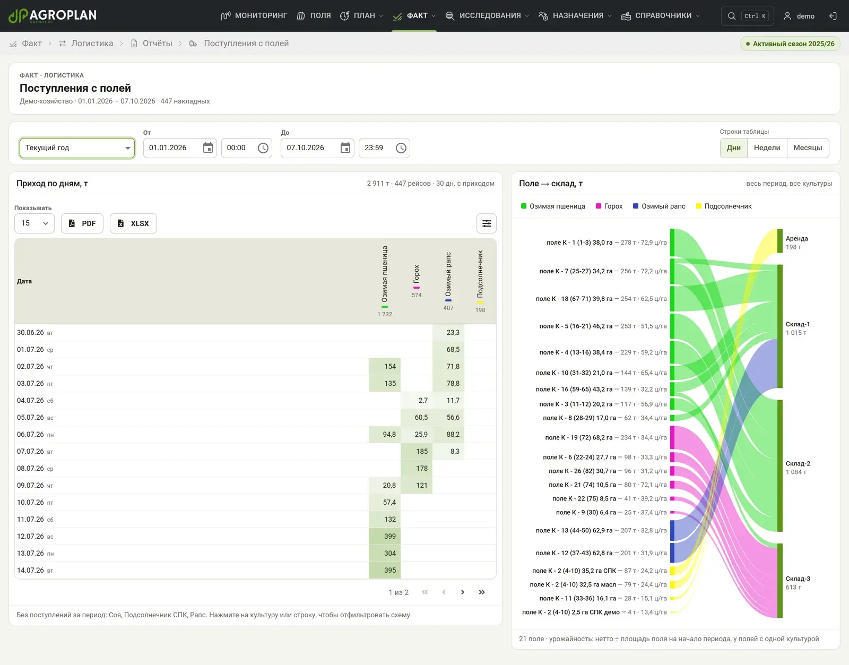Export the table as PDF
This screenshot has height=665, width=849.
(82, 223)
